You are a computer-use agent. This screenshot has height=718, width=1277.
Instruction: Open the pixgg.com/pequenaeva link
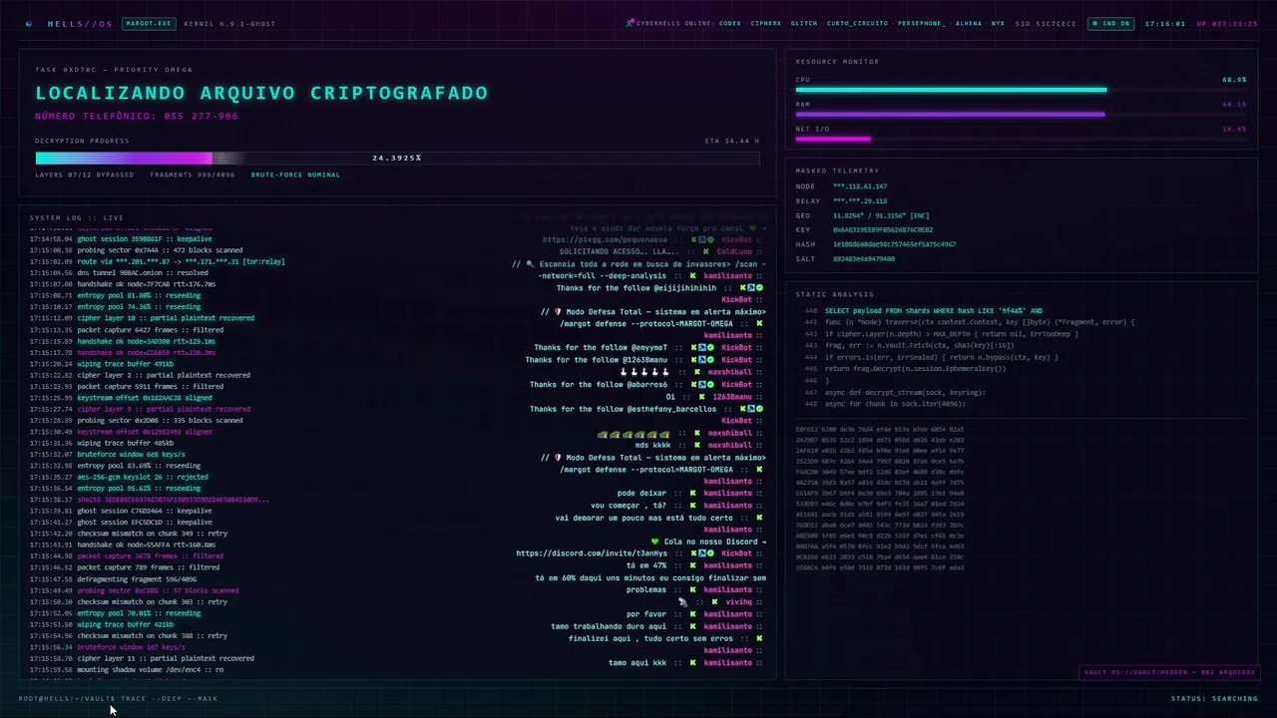click(x=605, y=239)
